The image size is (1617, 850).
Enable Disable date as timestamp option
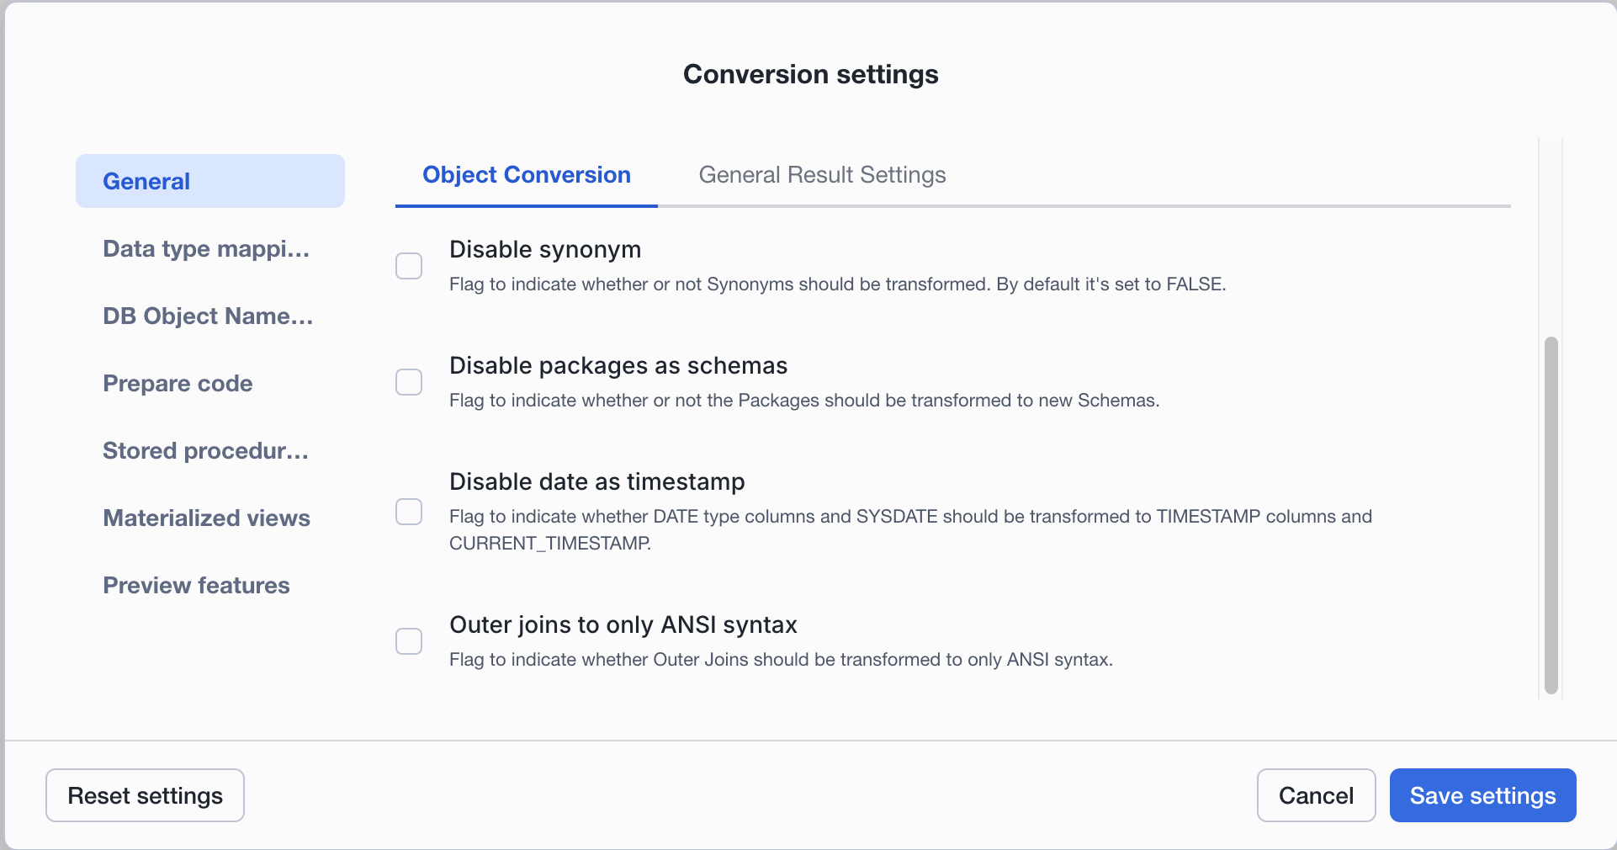pyautogui.click(x=409, y=512)
